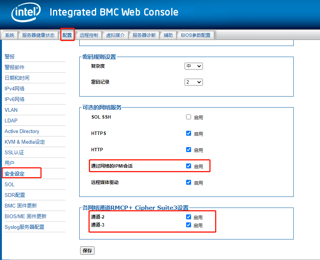
Task: Open the 远程控制 tab
Action: point(89,35)
